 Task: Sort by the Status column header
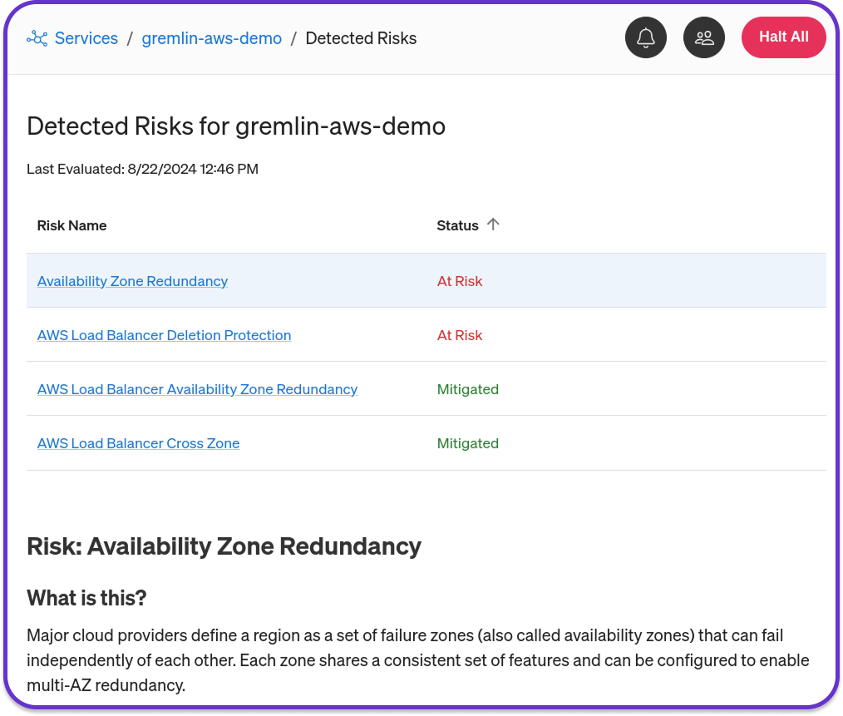tap(457, 225)
